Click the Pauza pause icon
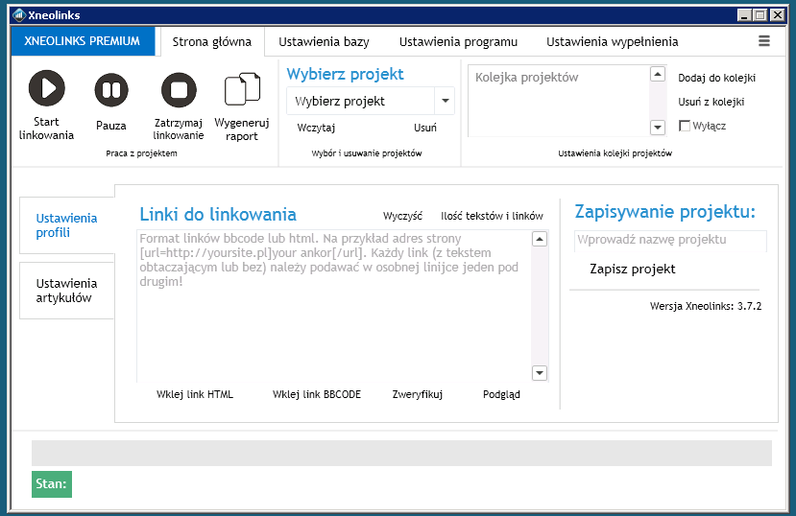 point(111,90)
